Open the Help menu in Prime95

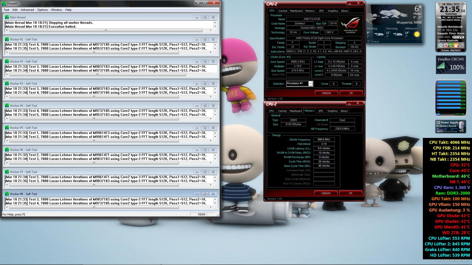point(68,10)
